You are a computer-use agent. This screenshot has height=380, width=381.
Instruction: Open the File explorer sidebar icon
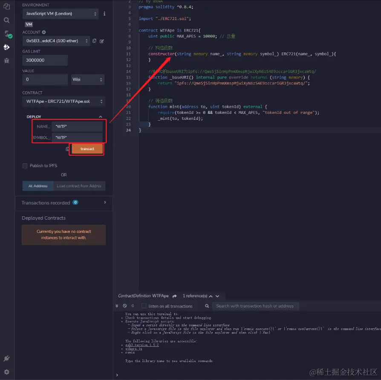pos(6,6)
